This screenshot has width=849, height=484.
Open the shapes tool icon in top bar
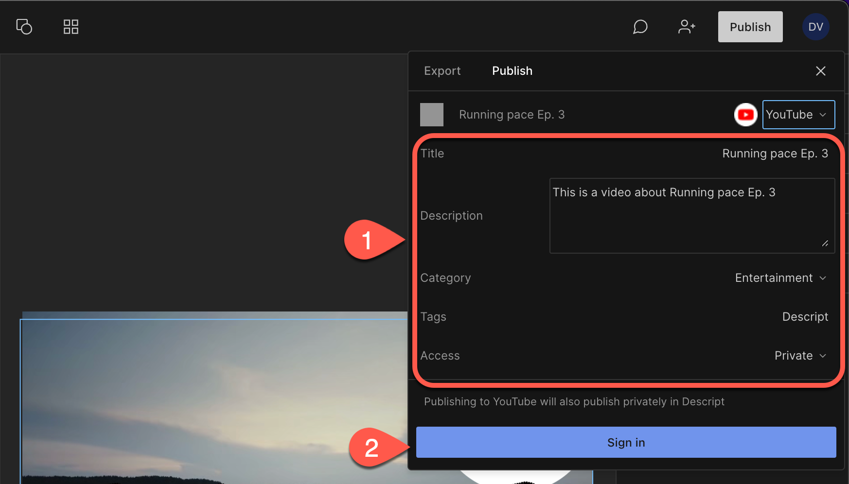point(24,27)
